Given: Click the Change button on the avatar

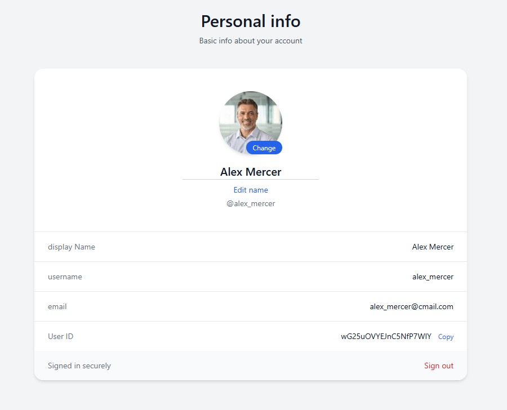Looking at the screenshot, I should pyautogui.click(x=264, y=148).
